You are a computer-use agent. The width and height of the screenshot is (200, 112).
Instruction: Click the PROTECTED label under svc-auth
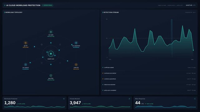tap(51, 36)
